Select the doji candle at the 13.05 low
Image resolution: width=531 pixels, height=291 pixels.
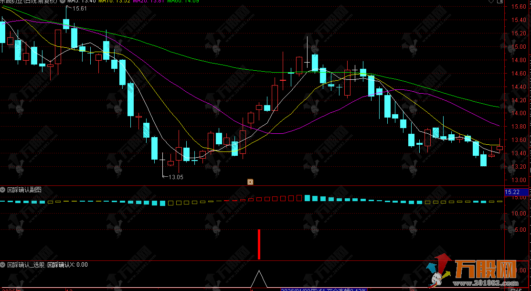click(x=162, y=160)
